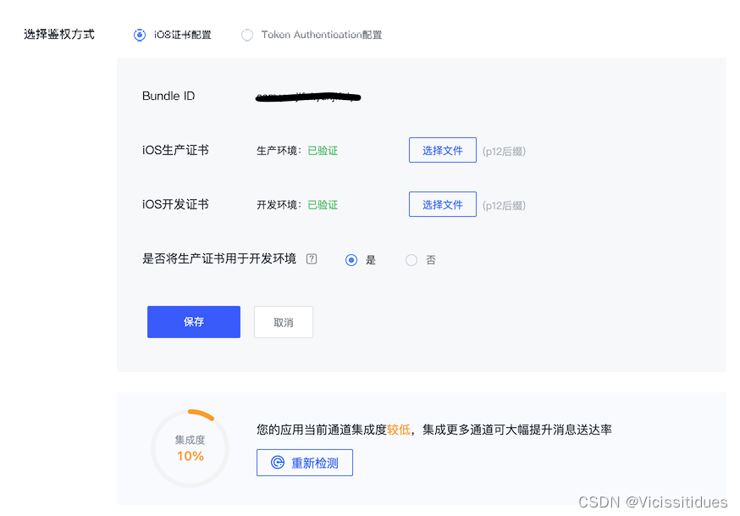Screen dimensions: 740x516
Task: Click 选择文件 for iOS开发证书
Action: coord(443,204)
